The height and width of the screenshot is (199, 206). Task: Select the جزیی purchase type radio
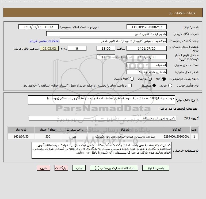tap(170, 85)
